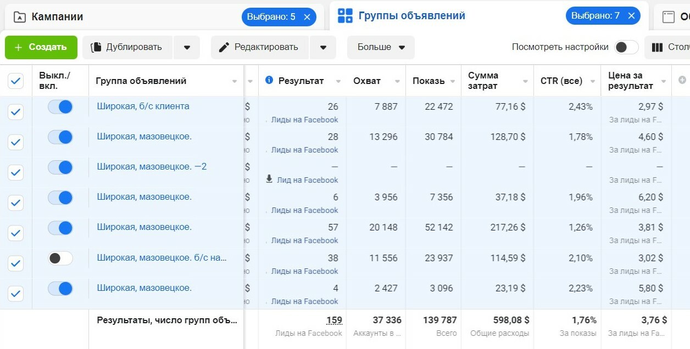Open dropdown arrow next to Редактировать
The image size is (690, 349).
click(323, 48)
